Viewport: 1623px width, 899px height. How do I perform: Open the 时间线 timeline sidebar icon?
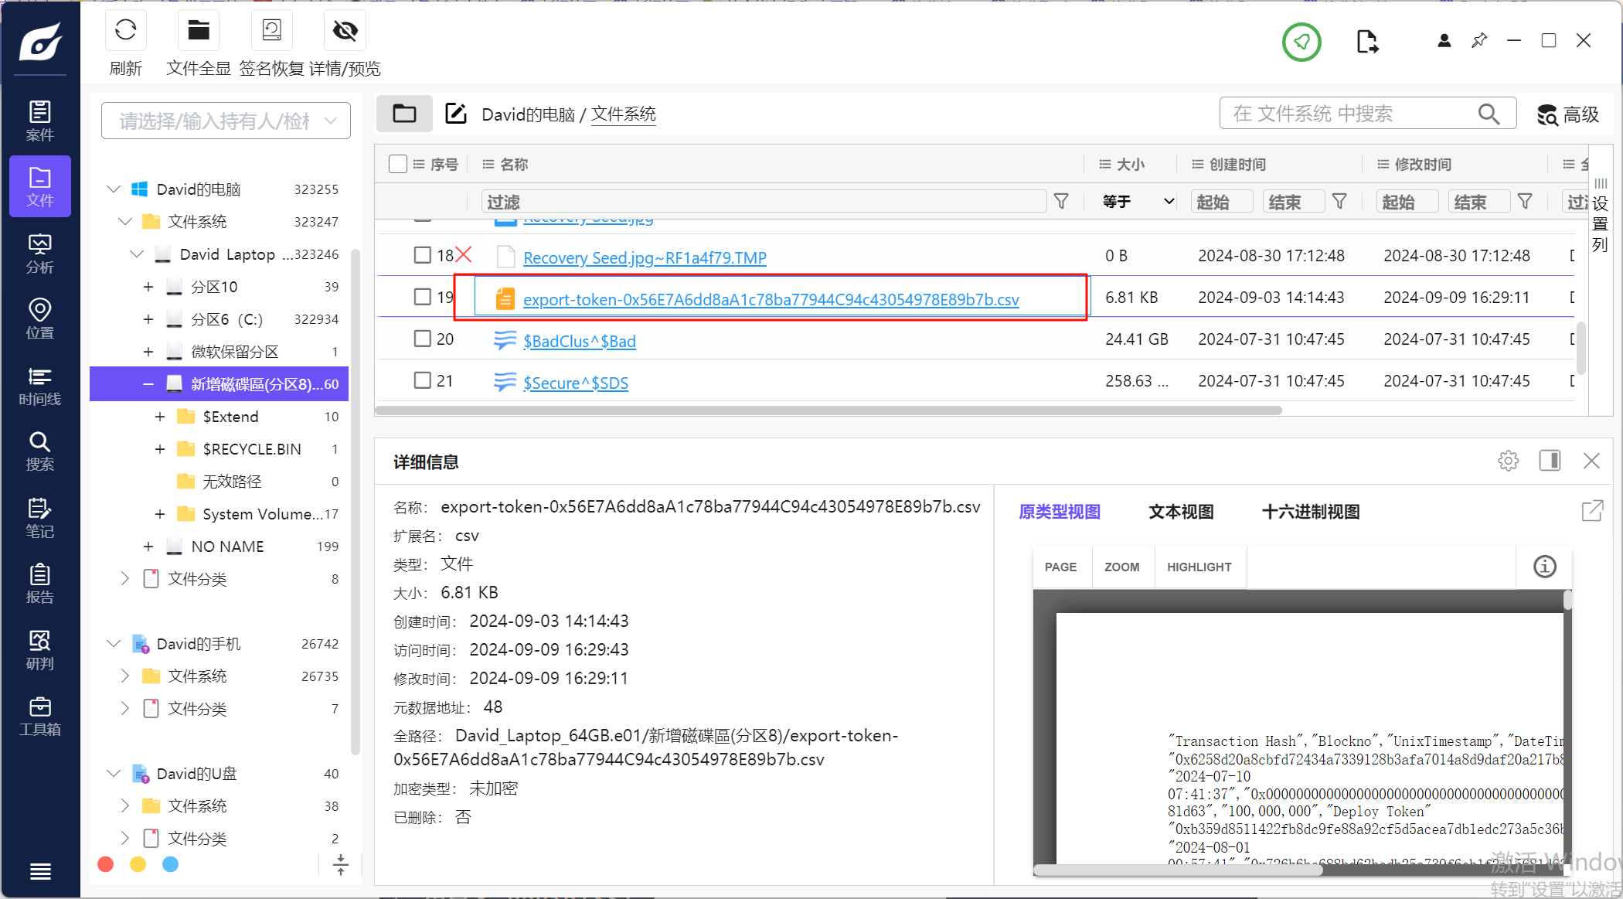point(39,386)
